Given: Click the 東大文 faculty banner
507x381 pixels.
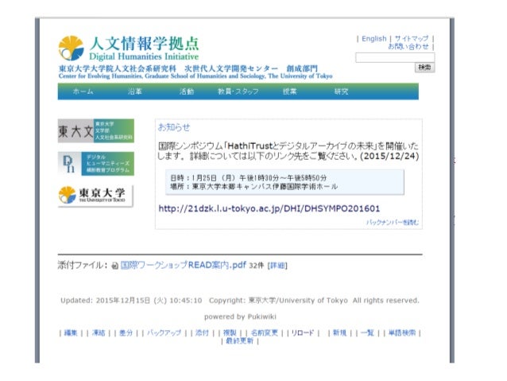Looking at the screenshot, I should [x=96, y=130].
